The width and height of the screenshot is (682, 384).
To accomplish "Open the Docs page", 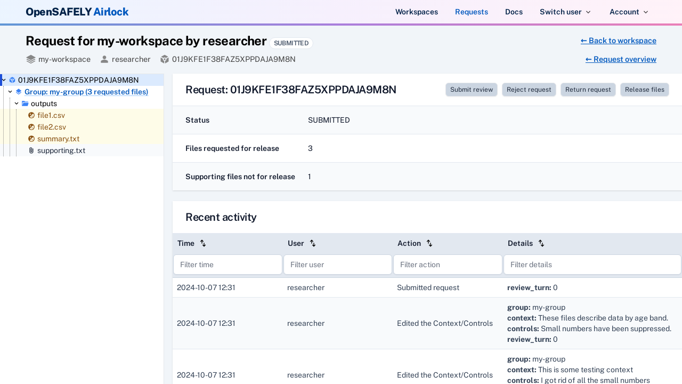I will 514,12.
